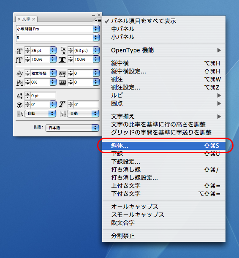This screenshot has width=239, height=258.
Task: Expand the ルビ submenu
Action: coord(164,95)
